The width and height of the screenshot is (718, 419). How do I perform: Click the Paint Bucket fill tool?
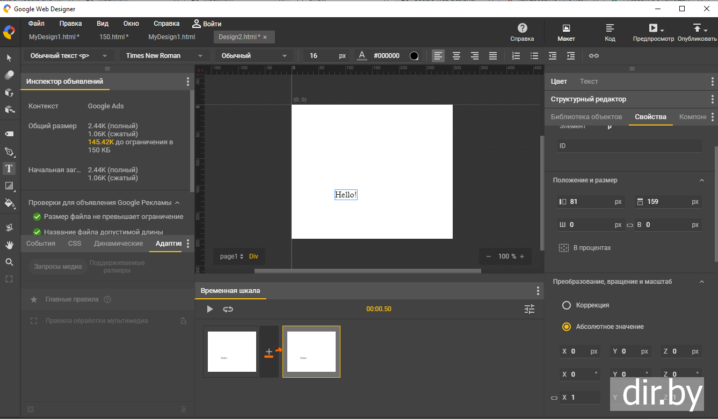[x=9, y=203]
